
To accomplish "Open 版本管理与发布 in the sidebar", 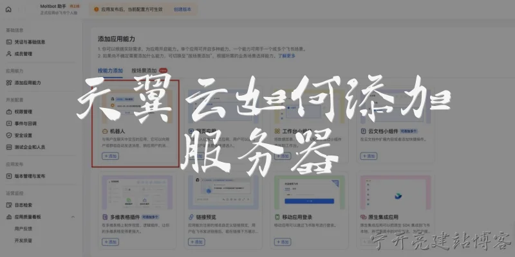I will [x=30, y=176].
